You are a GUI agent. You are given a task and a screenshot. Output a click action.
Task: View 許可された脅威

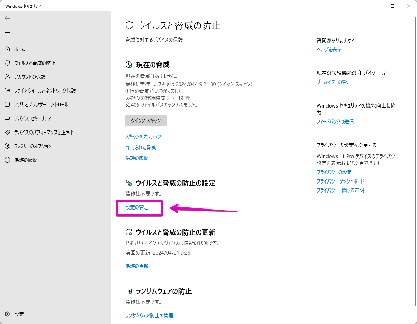[x=141, y=147]
